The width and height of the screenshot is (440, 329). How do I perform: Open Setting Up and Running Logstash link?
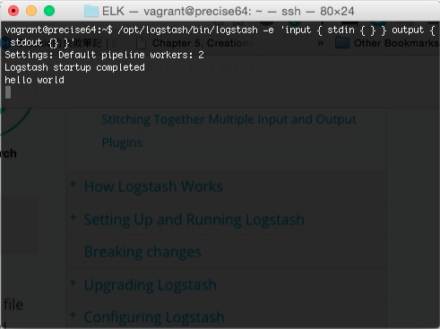(194, 220)
